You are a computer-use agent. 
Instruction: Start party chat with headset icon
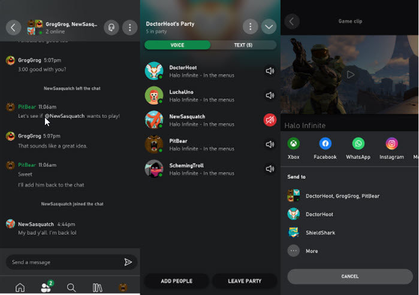click(111, 27)
